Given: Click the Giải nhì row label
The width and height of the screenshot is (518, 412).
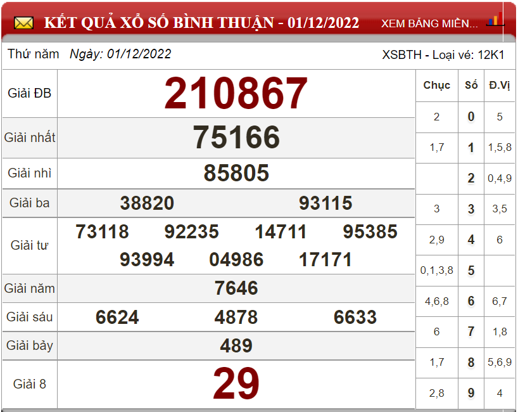Looking at the screenshot, I should pyautogui.click(x=29, y=173).
